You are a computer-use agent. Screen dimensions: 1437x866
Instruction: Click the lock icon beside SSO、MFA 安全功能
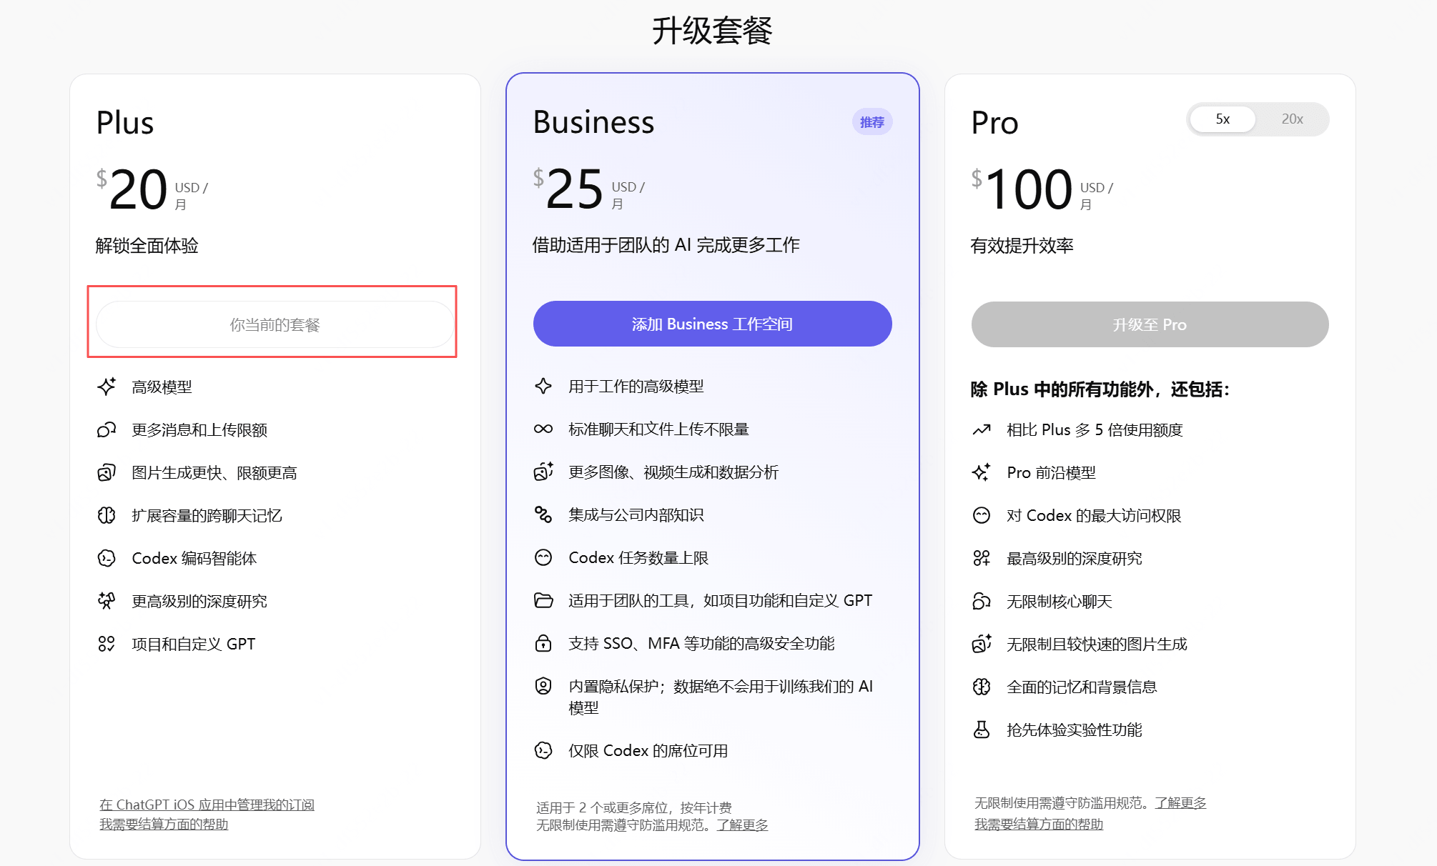[x=543, y=643]
